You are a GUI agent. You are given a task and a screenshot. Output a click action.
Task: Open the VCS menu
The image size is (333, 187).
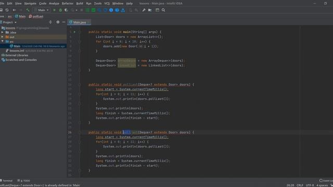coord(107,4)
